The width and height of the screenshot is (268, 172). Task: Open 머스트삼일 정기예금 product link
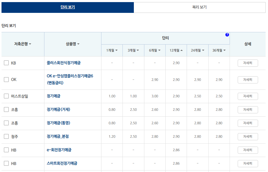coord(53,96)
